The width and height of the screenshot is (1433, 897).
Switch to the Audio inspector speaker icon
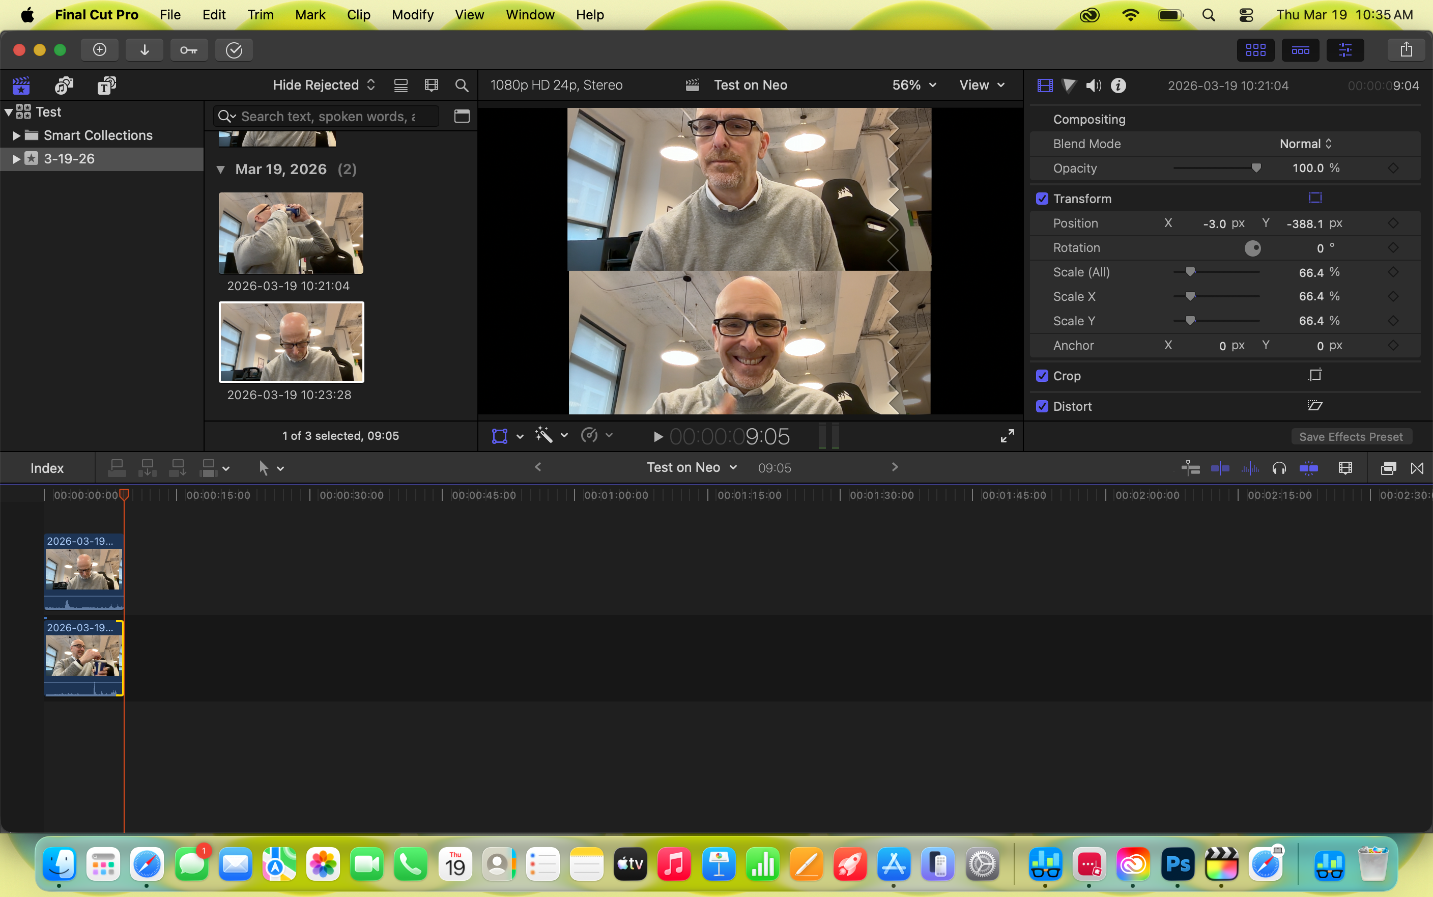(1093, 86)
